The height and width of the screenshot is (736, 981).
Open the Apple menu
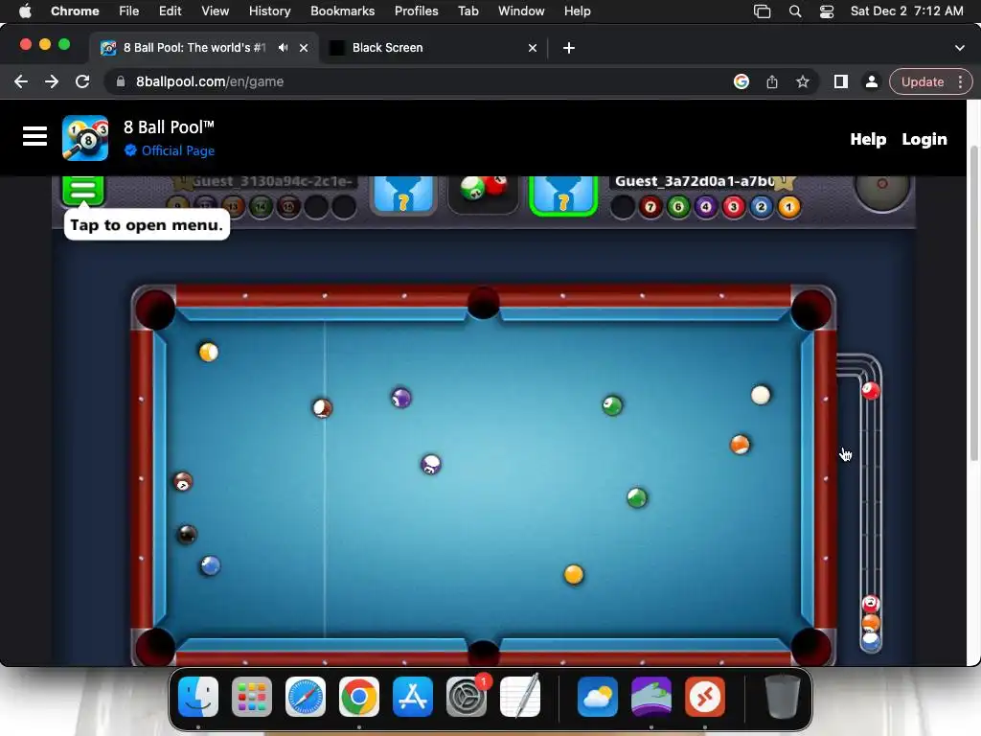pos(25,11)
